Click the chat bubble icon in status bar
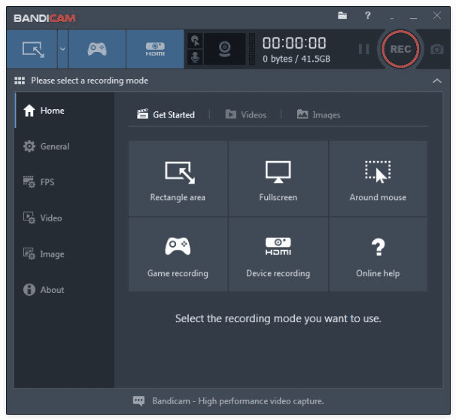The width and height of the screenshot is (456, 420). [138, 400]
